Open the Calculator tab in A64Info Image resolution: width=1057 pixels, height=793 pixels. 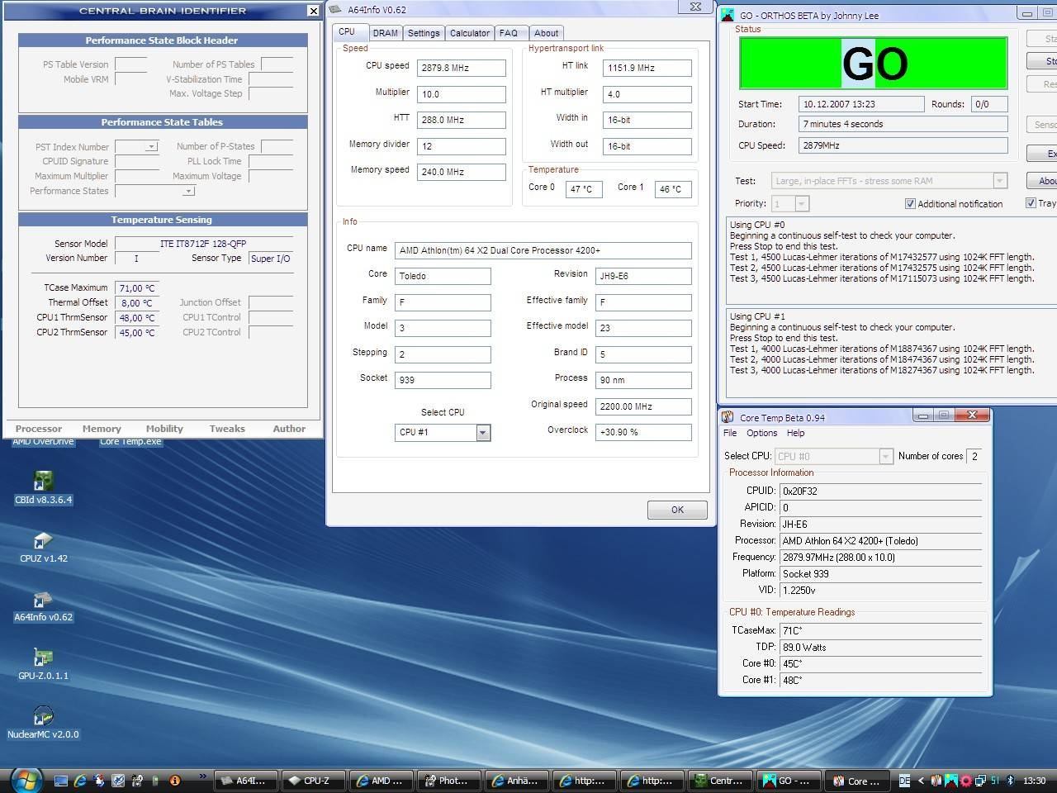pyautogui.click(x=470, y=33)
